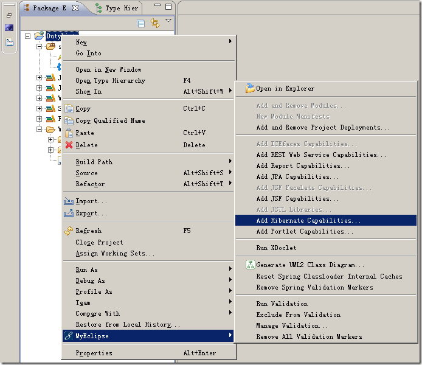Image resolution: width=422 pixels, height=365 pixels.
Task: Choose Add JSF Capabilities
Action: click(x=296, y=198)
